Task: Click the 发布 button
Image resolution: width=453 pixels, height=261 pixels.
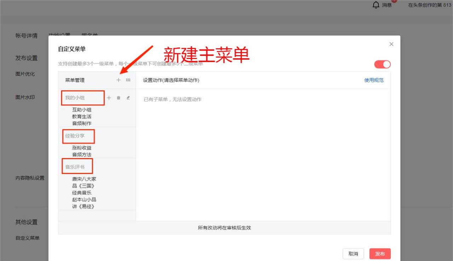Action: (x=380, y=254)
